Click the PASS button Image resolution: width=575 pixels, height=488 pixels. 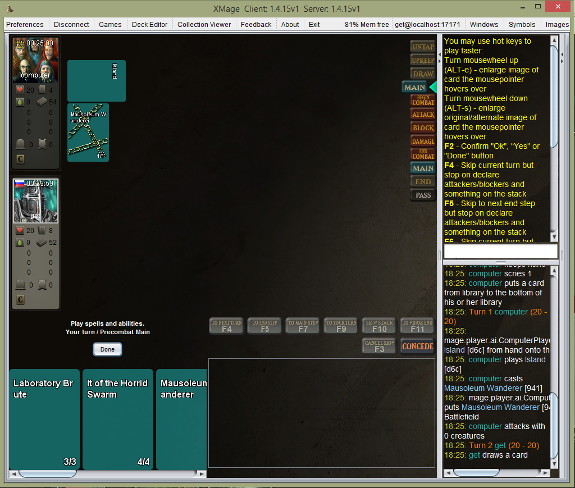tap(423, 195)
